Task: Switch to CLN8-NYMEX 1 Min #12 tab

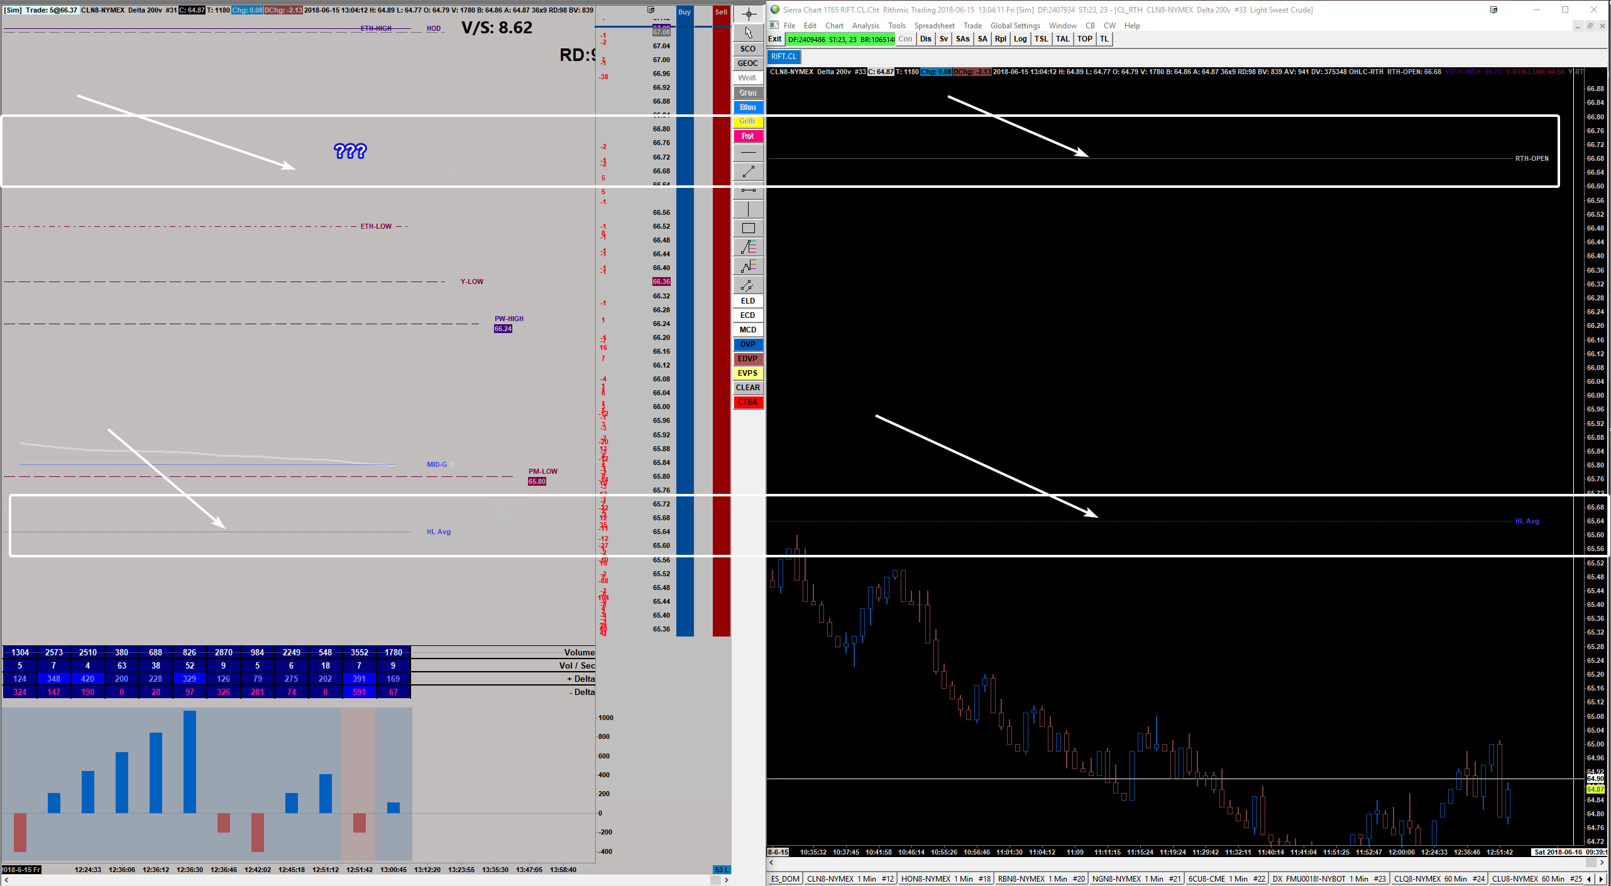Action: (850, 878)
